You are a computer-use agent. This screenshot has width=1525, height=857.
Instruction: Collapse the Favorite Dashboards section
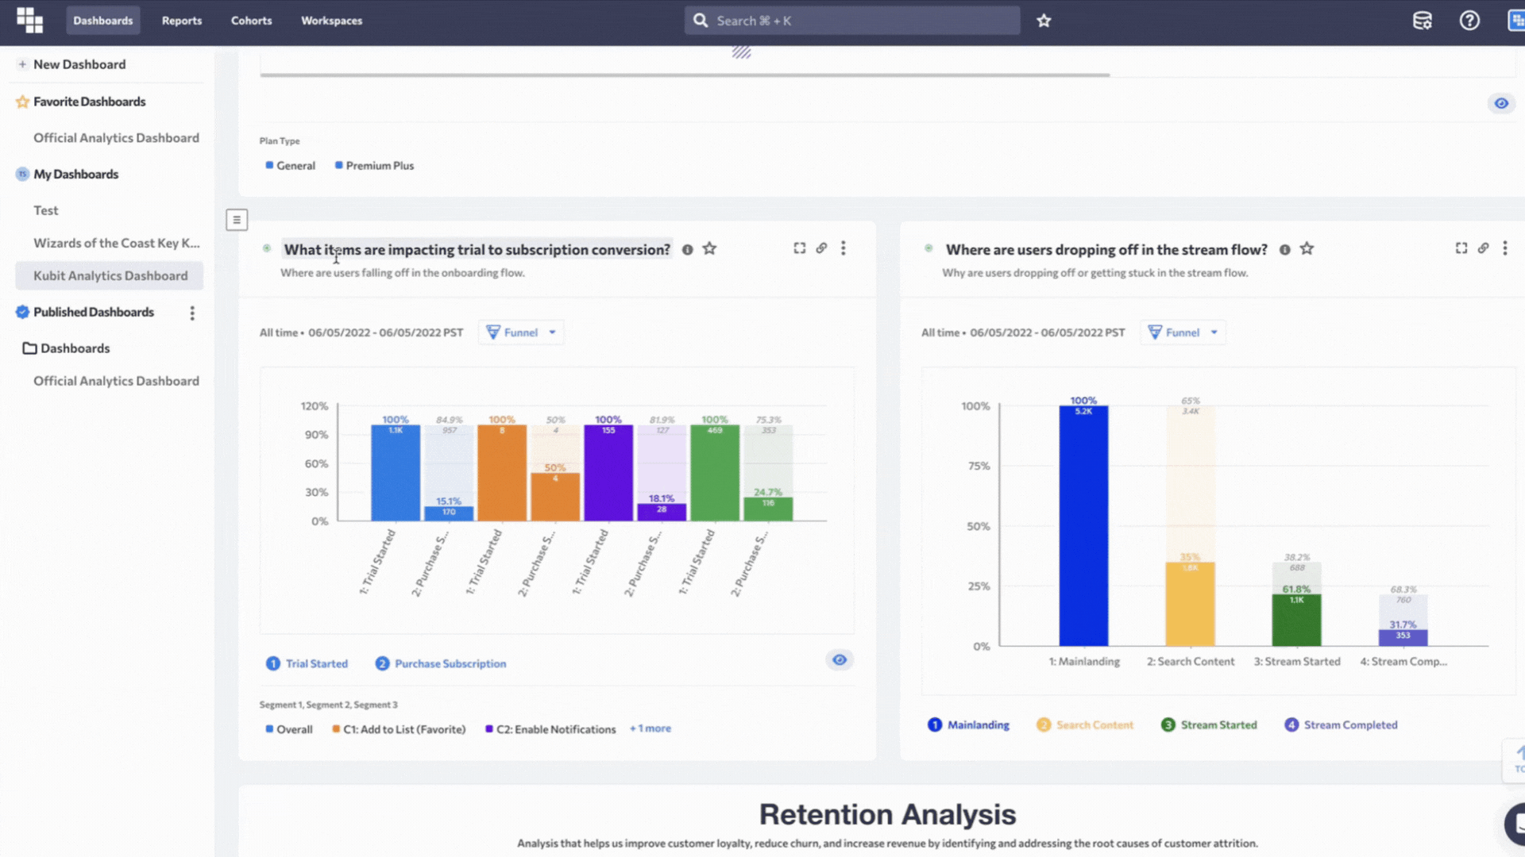[x=90, y=102]
